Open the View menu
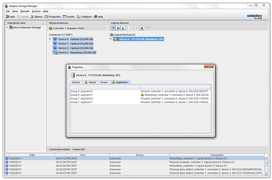 [x=15, y=11]
